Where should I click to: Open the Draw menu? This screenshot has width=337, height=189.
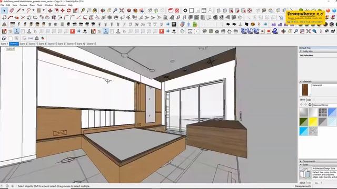tap(32, 5)
